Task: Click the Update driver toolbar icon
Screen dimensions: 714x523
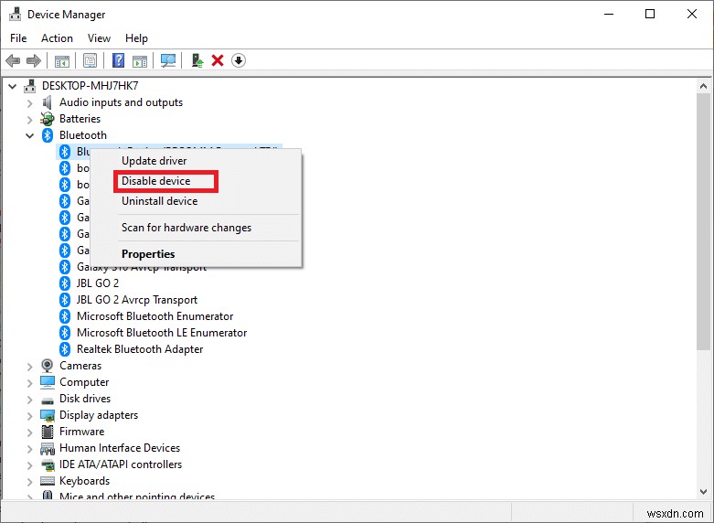Action: point(197,60)
